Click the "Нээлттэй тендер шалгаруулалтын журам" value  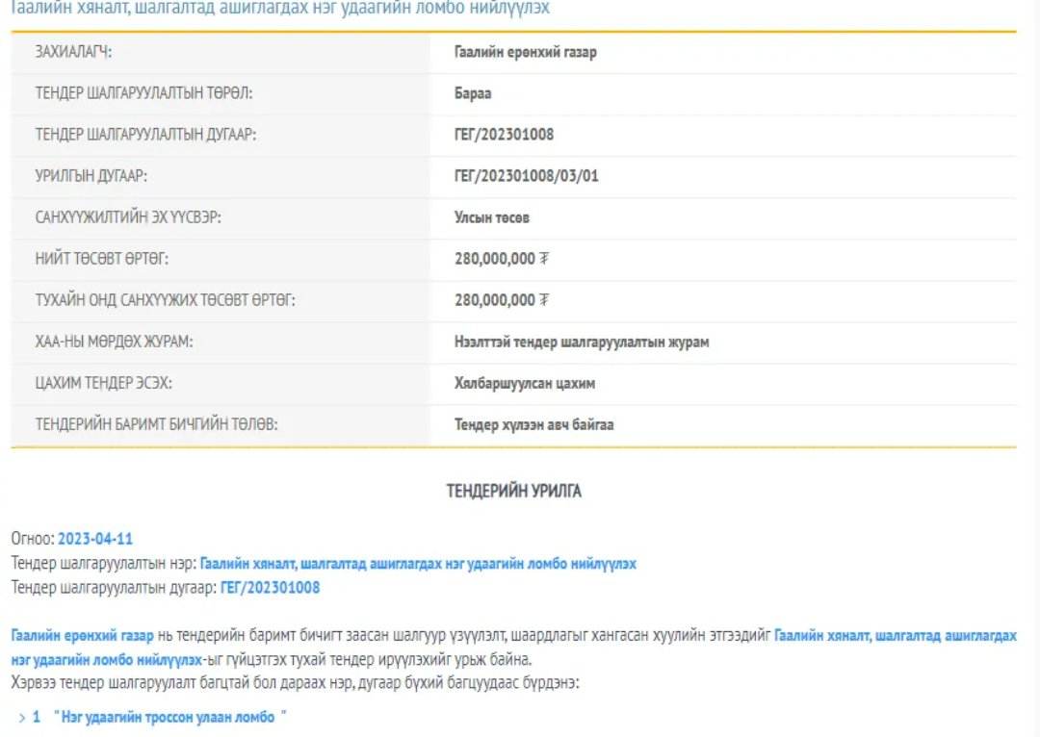coord(582,342)
